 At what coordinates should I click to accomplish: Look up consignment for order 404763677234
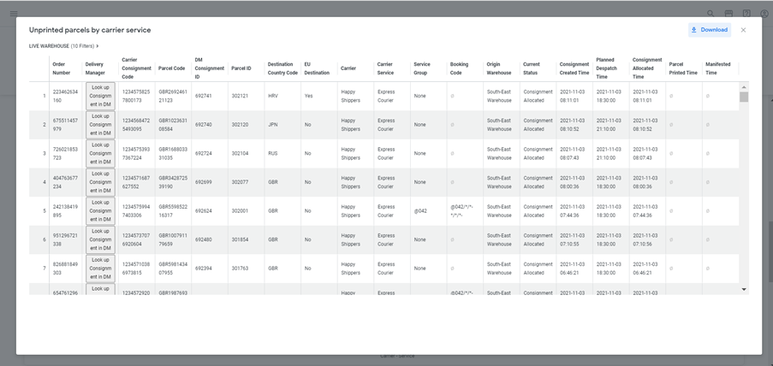coord(100,182)
